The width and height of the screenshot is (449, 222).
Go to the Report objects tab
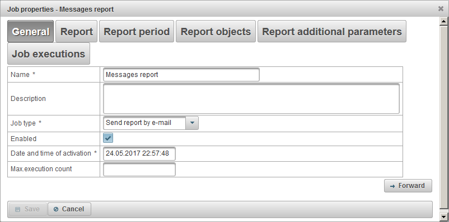[x=216, y=31]
